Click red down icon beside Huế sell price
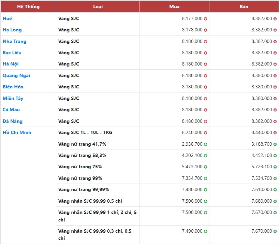This screenshot has width=280, height=245. [x=275, y=19]
